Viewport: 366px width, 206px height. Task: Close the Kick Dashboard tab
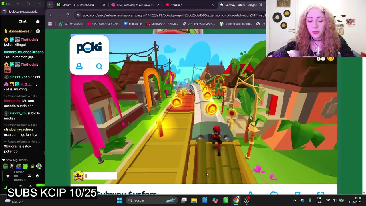[x=104, y=5]
